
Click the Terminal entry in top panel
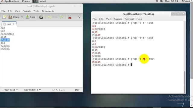pyautogui.click(x=40, y=1)
